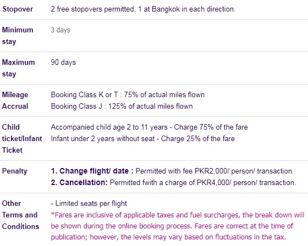This screenshot has width=308, height=246.
Task: Select the Bangkok stopover description text
Action: [143, 9]
